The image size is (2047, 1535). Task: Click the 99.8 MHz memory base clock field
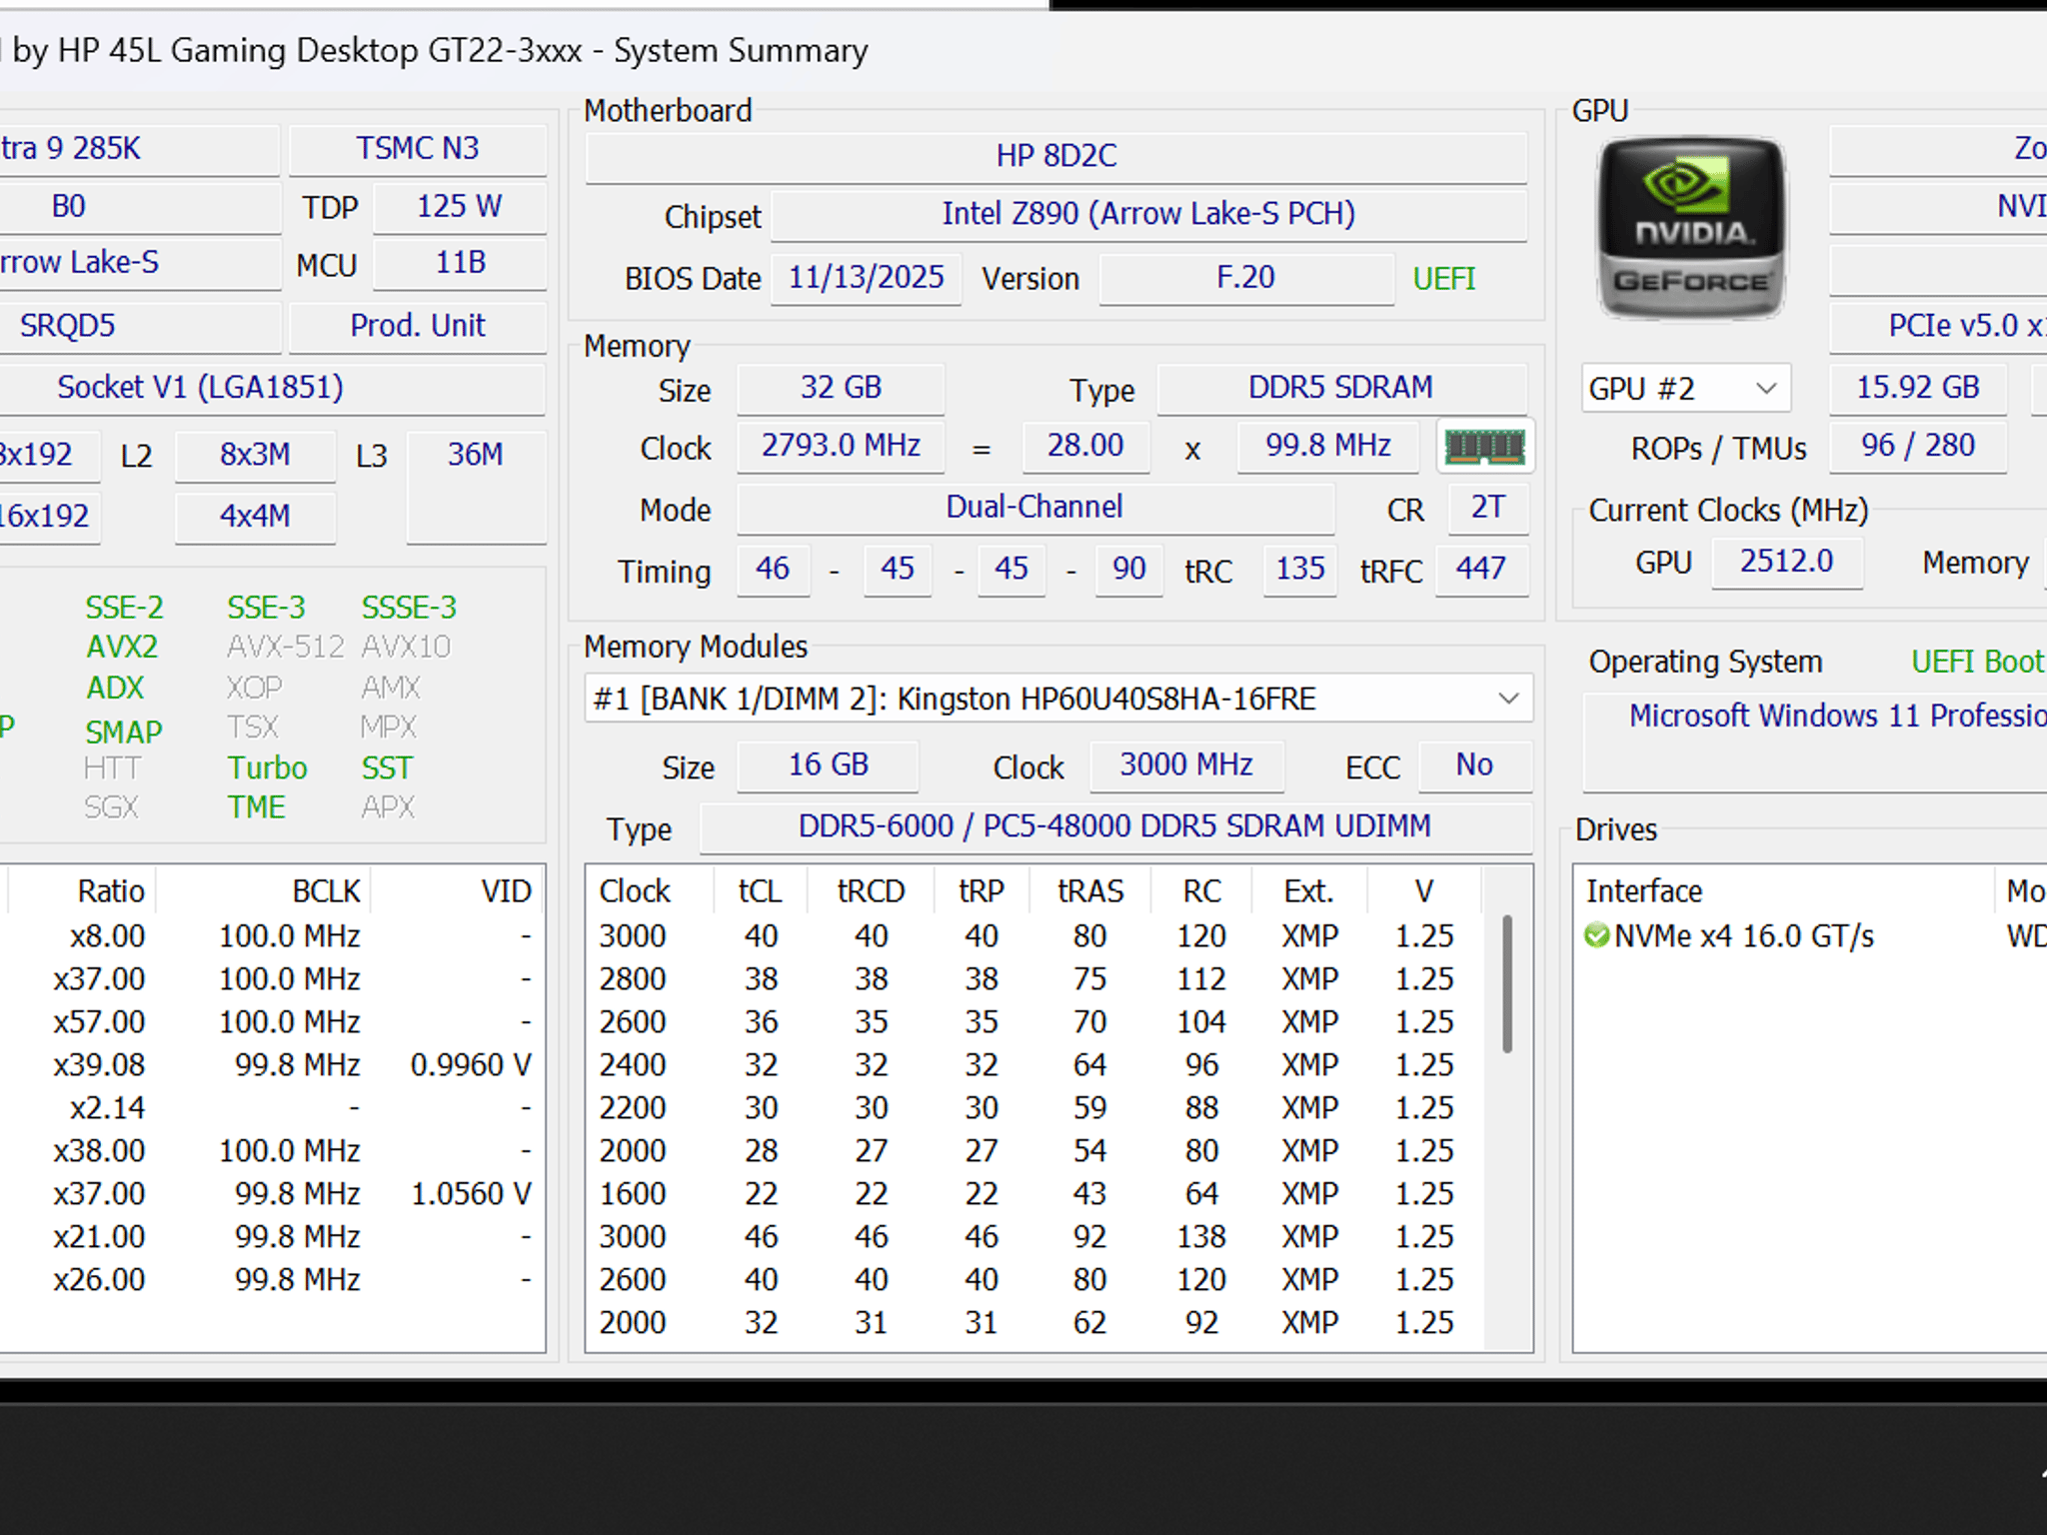pos(1328,447)
